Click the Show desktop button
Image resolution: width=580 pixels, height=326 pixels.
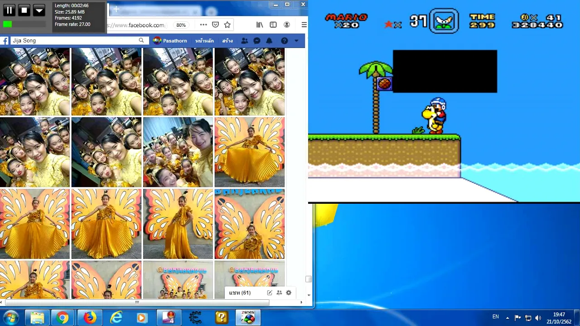[577, 318]
